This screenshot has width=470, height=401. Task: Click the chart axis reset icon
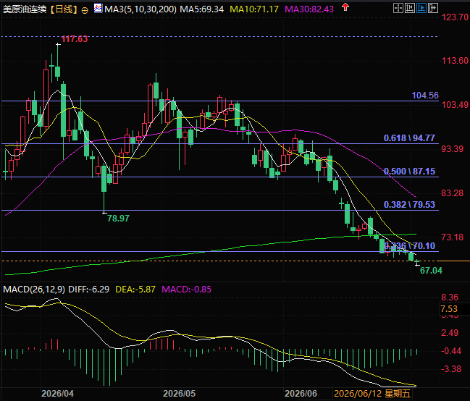[410, 8]
